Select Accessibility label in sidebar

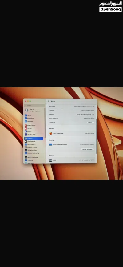coord(31,144)
